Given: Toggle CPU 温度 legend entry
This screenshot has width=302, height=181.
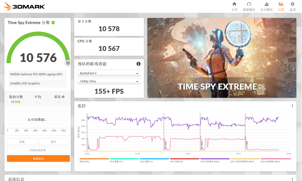Looking at the screenshot, I should 124,160.
